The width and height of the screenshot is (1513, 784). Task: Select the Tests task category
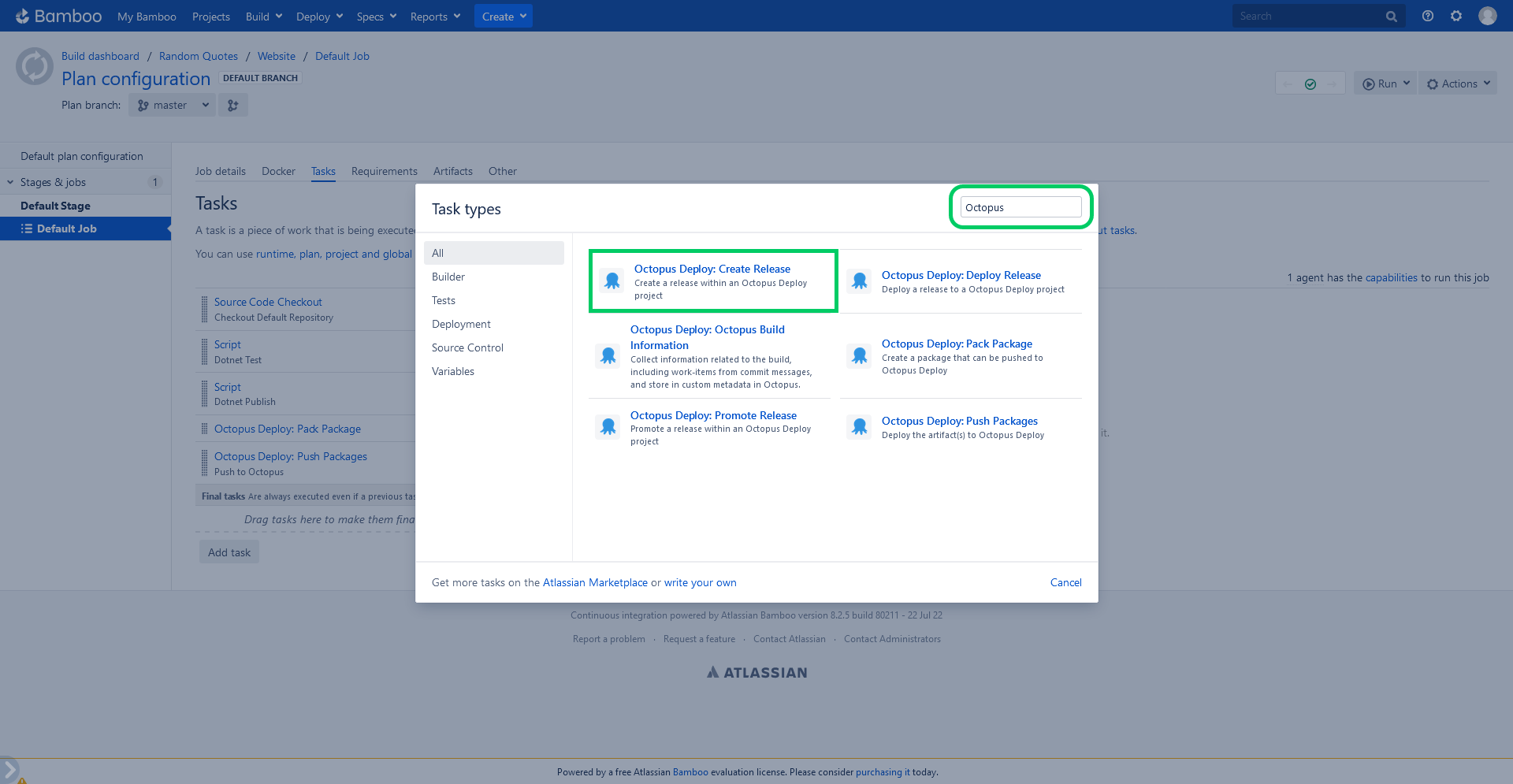click(x=494, y=300)
